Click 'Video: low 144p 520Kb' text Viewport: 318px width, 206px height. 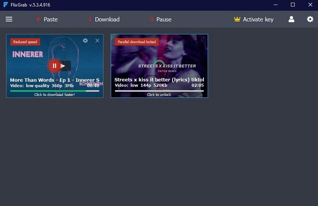point(141,85)
